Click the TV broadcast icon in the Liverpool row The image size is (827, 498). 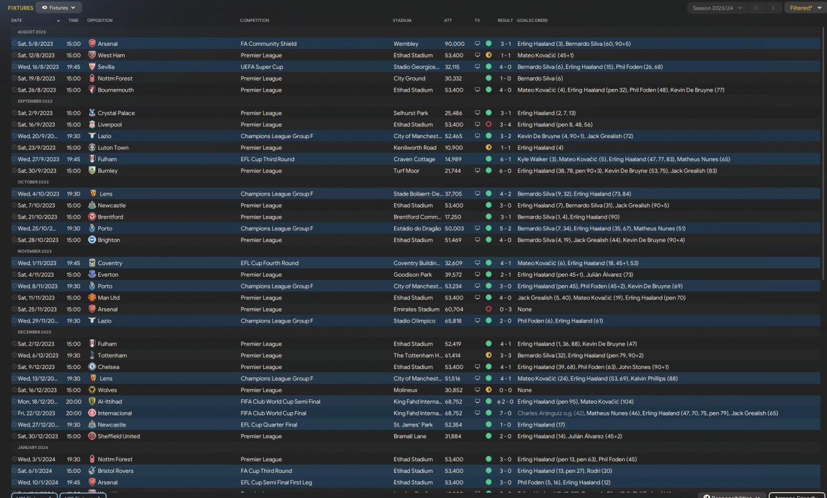pos(477,124)
